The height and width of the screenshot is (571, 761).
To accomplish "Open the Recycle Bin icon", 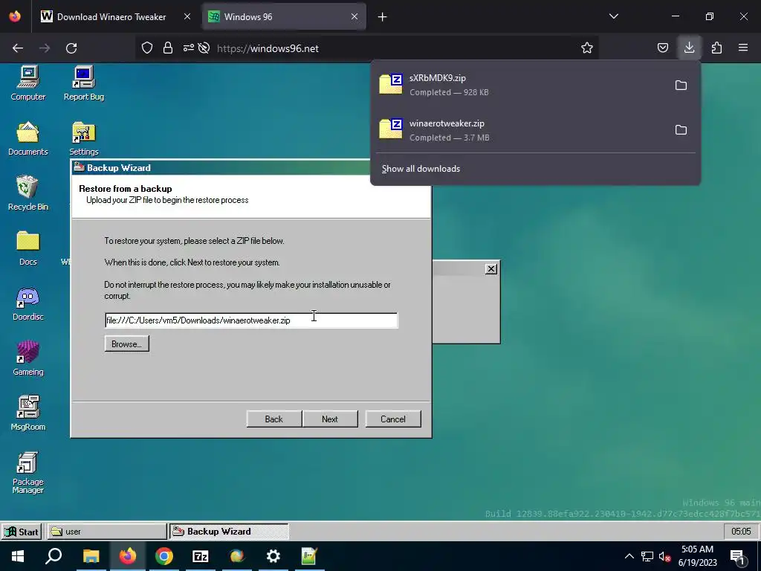I will point(27,193).
